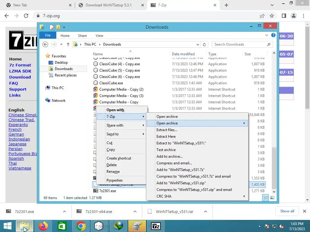Open Chrome three-dot menu
310x232 pixels.
click(303, 16)
